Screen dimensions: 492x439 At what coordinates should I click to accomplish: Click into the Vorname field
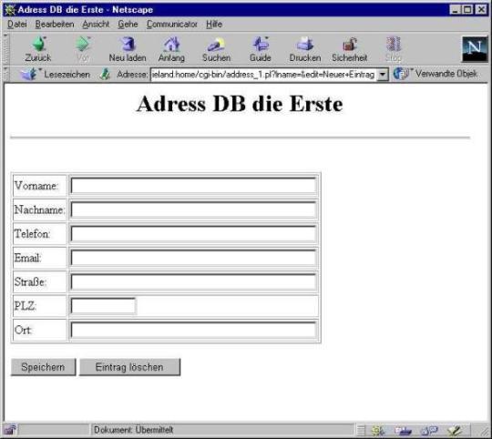[x=193, y=186]
